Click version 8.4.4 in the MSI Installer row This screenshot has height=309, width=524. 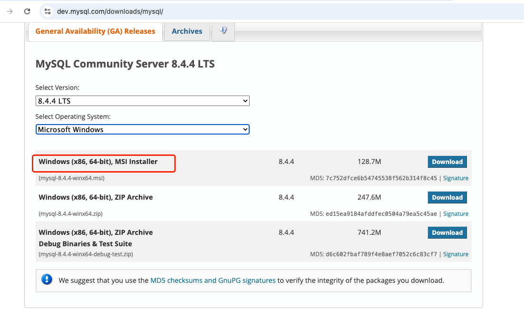[286, 162]
